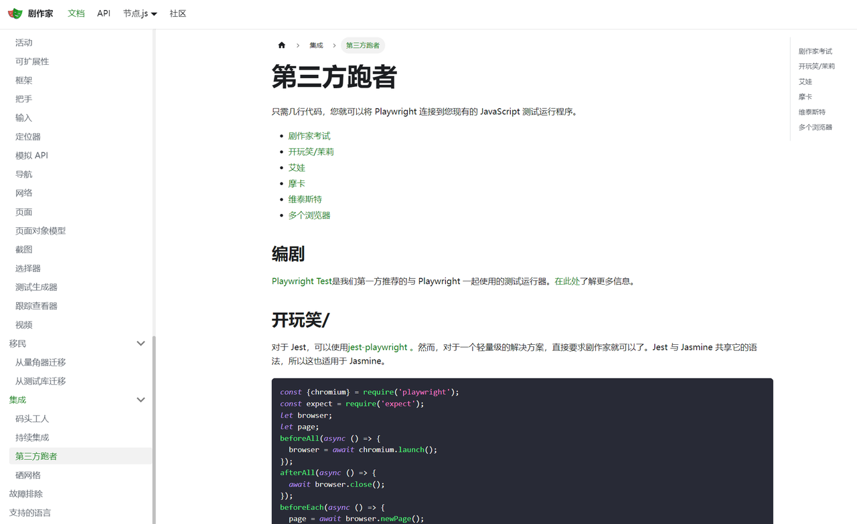Select 定位器 in the sidebar
This screenshot has height=524, width=857.
point(28,136)
